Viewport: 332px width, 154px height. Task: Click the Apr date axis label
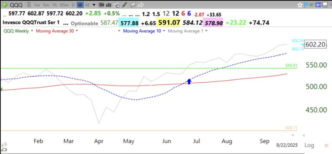(99, 141)
